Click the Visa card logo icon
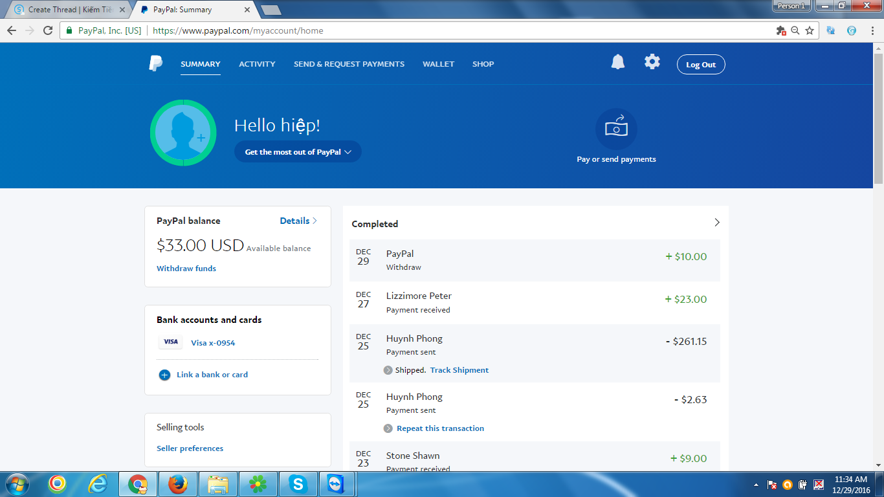This screenshot has width=884, height=497. 171,342
